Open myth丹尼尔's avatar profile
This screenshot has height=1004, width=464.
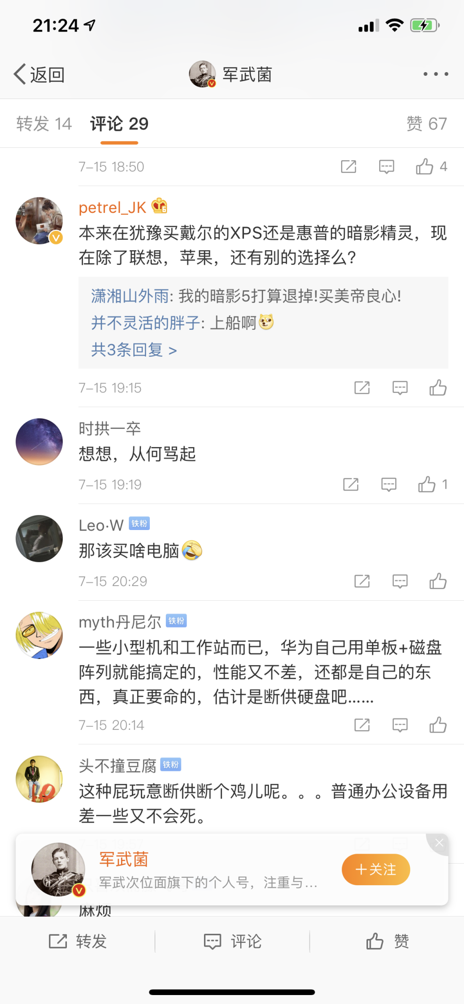point(40,635)
